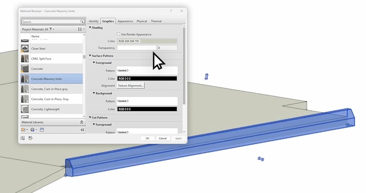
Task: Click the Help question mark in title bar
Action: click(x=171, y=11)
